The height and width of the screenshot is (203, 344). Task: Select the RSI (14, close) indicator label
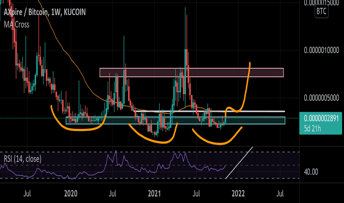pos(23,159)
